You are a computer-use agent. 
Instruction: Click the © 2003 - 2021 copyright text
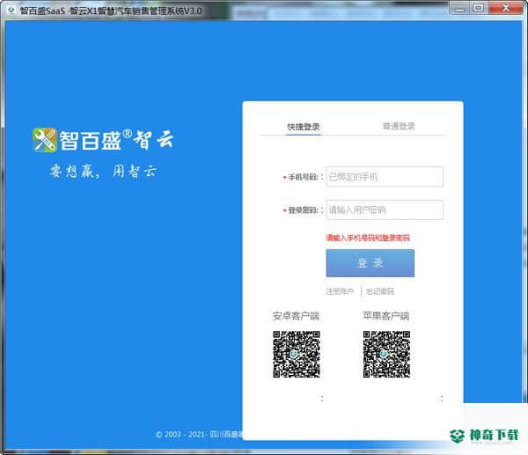pos(199,434)
